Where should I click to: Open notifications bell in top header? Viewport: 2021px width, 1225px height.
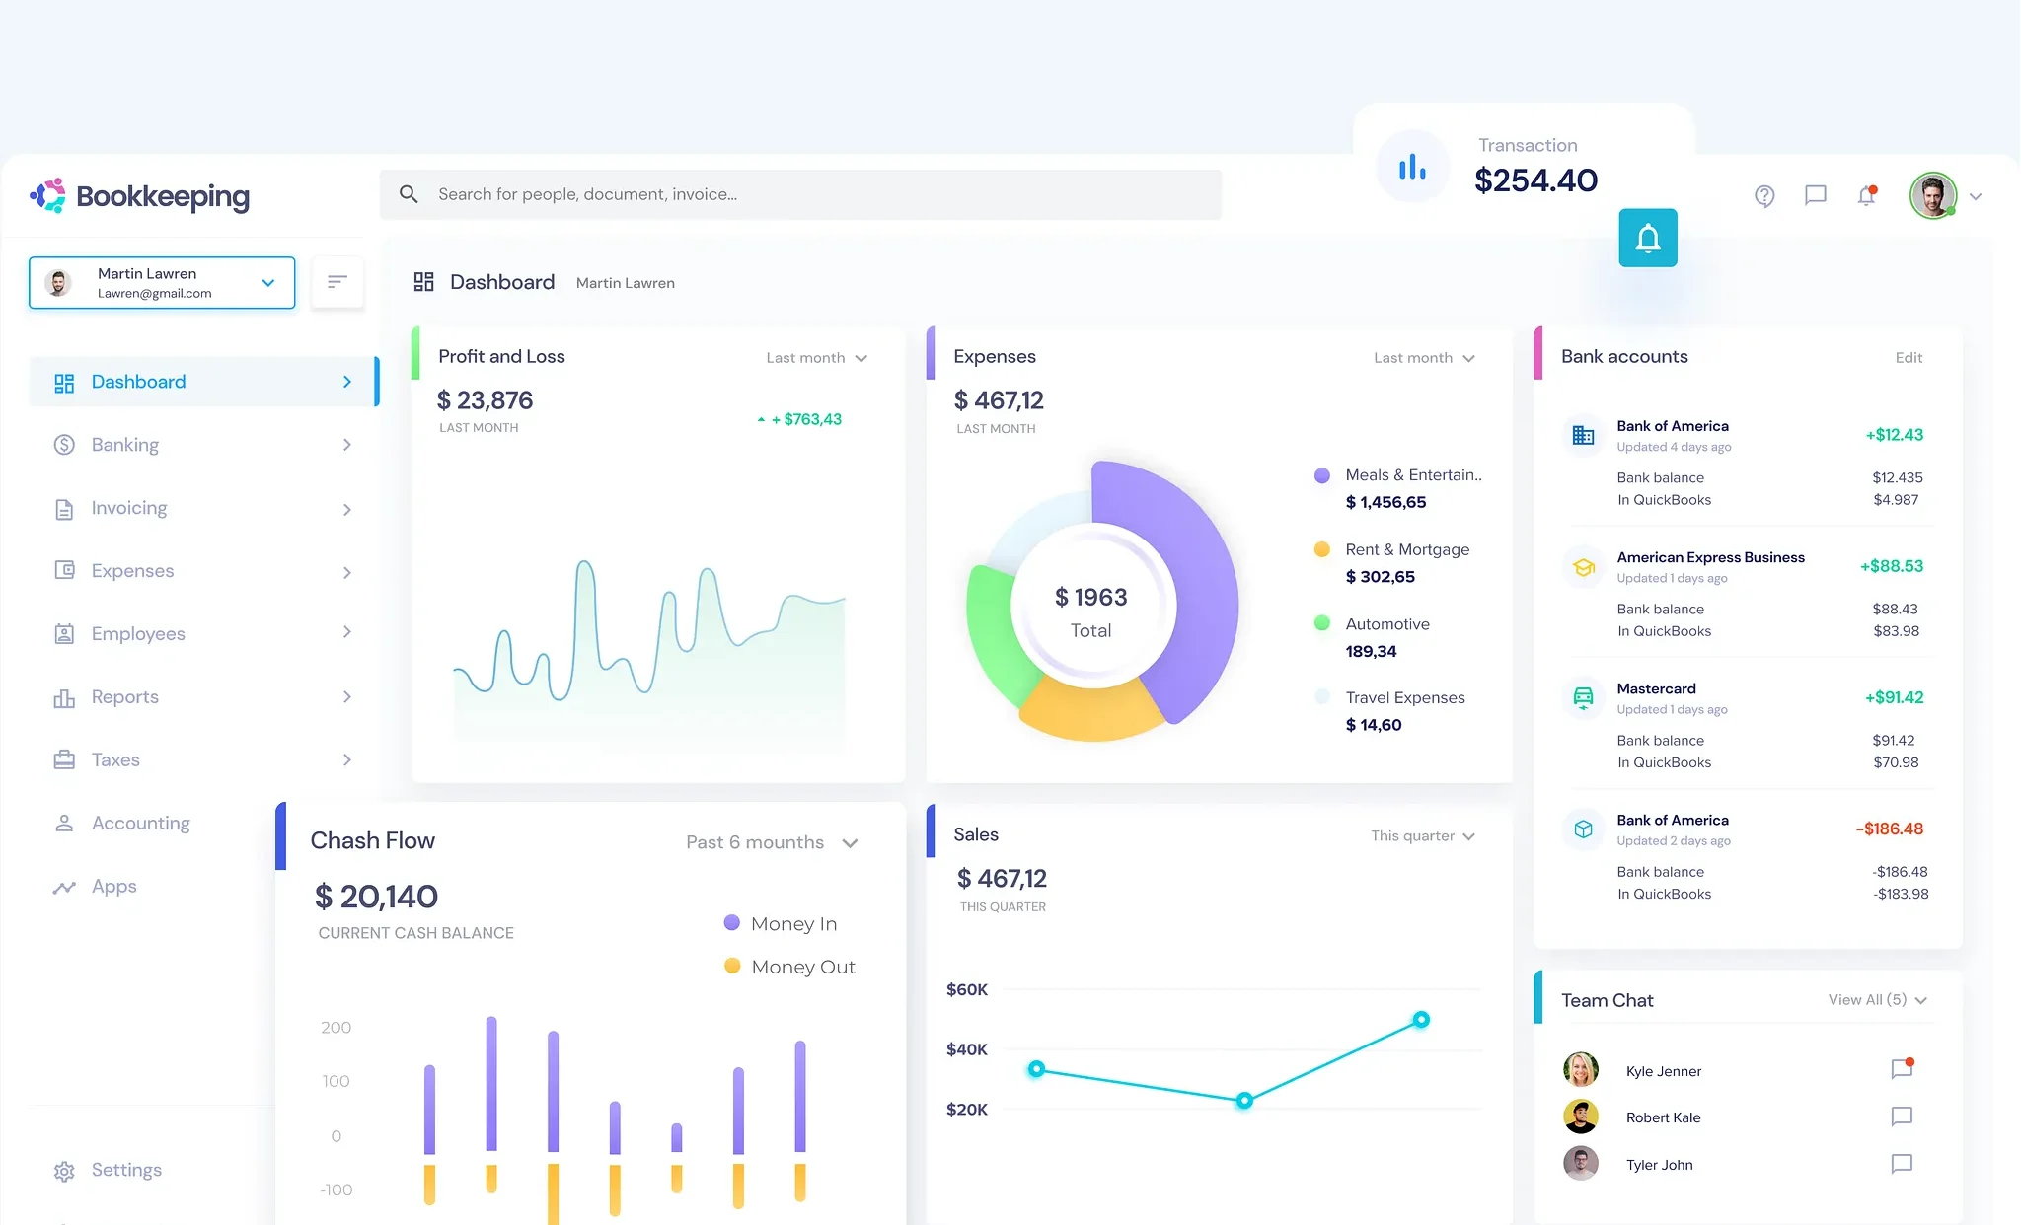tap(1866, 195)
